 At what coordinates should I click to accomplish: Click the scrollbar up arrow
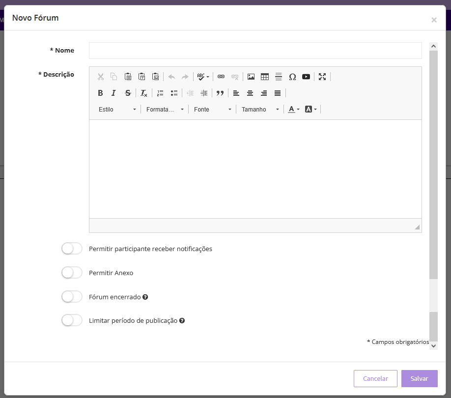point(433,46)
